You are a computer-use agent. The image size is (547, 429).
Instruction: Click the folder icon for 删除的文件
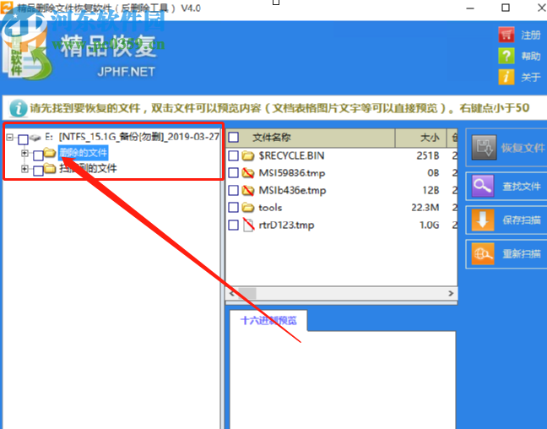[x=50, y=153]
